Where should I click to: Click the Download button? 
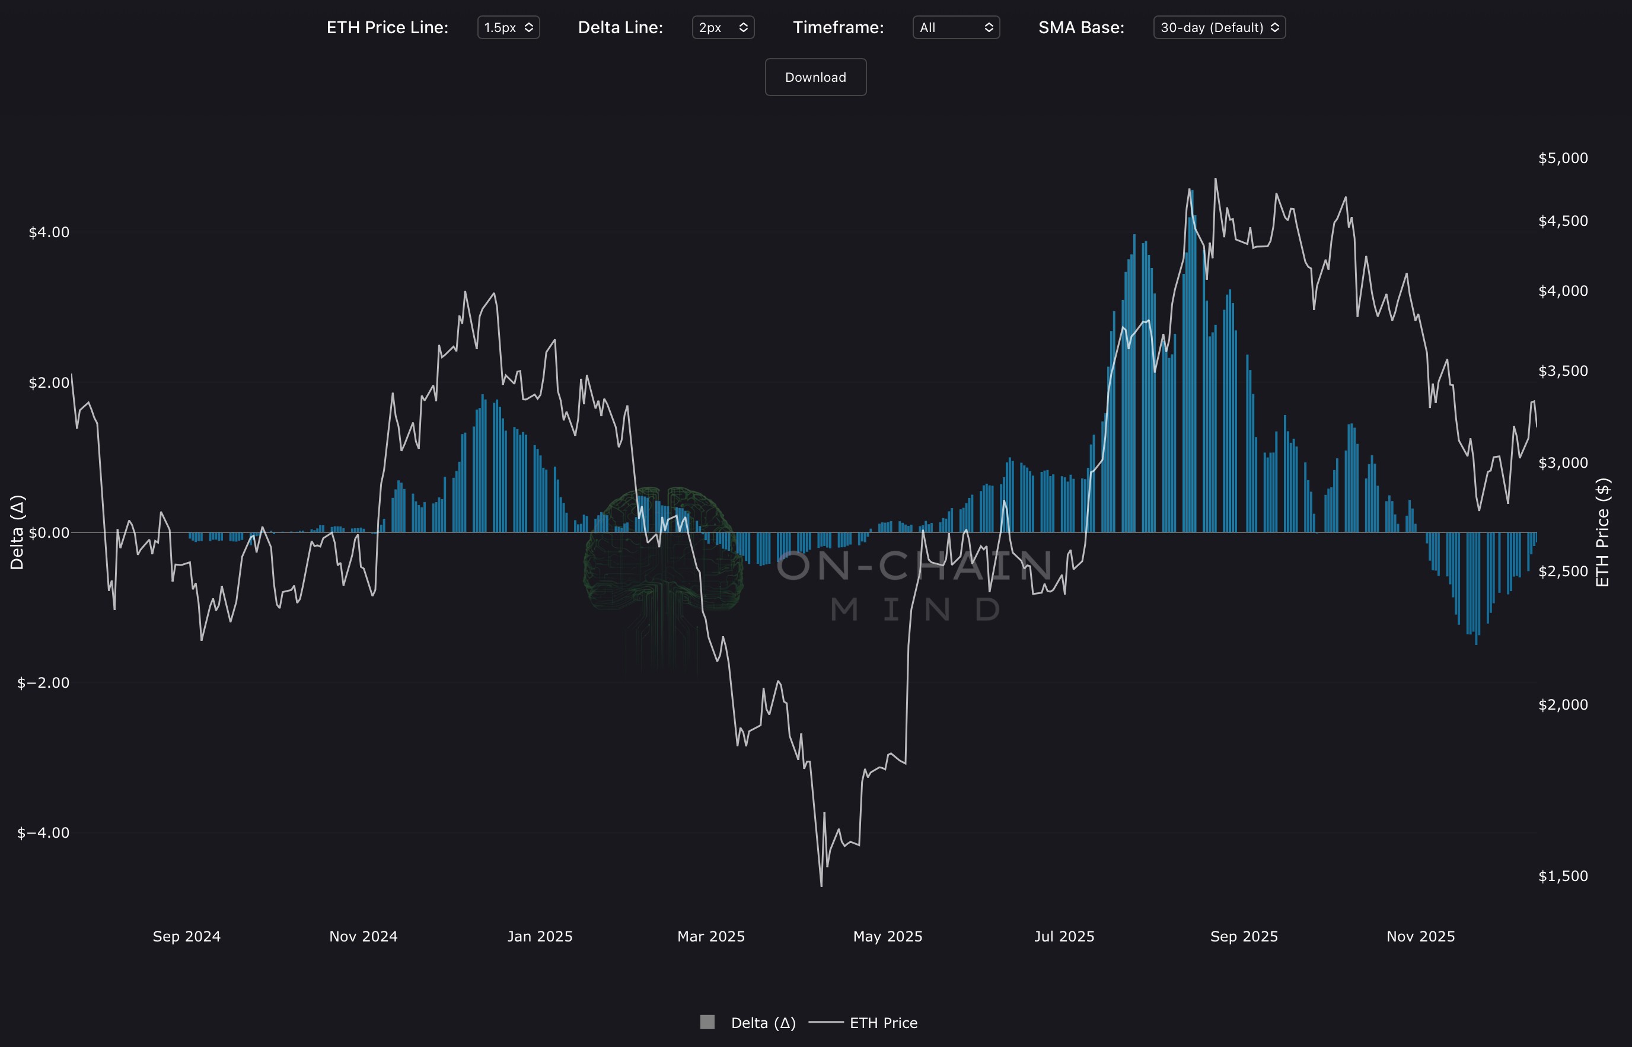pos(815,77)
